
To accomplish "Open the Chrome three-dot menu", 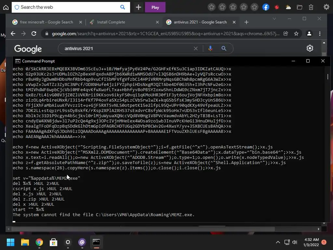I will [x=320, y=34].
